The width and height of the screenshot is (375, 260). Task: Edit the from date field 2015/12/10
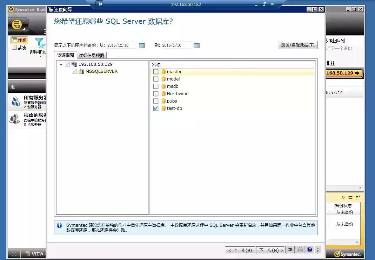coord(121,45)
